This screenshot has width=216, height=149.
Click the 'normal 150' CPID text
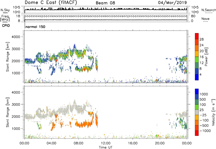click(x=35, y=27)
